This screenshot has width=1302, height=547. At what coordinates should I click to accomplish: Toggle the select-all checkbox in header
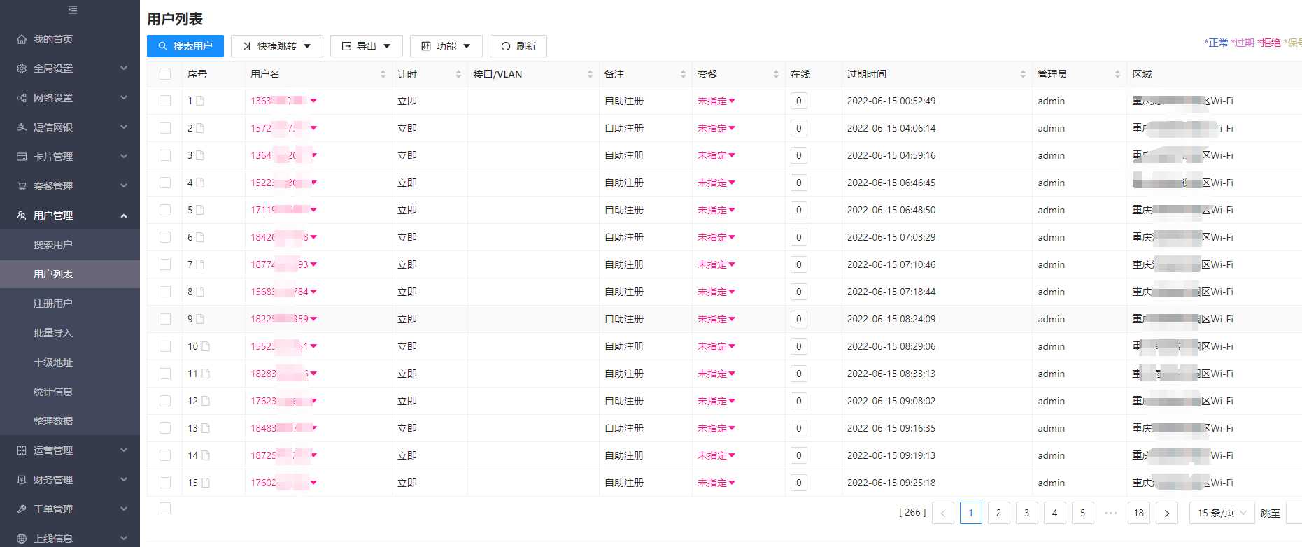165,74
